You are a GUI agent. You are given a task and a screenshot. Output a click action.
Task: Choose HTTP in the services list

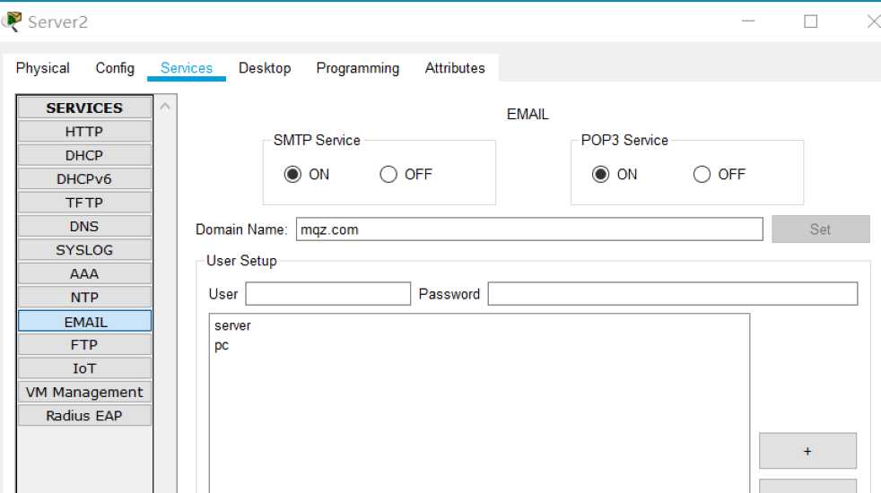coord(85,132)
